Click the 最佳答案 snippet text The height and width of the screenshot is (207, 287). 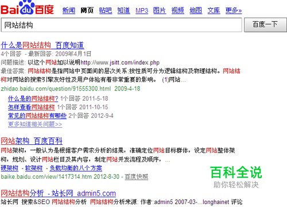pyautogui.click(x=121, y=75)
